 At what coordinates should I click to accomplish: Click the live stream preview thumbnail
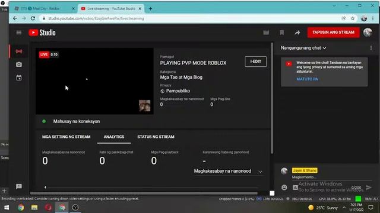point(94,81)
